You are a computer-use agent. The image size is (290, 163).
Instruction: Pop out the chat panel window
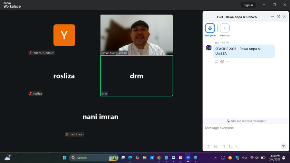tap(278, 17)
